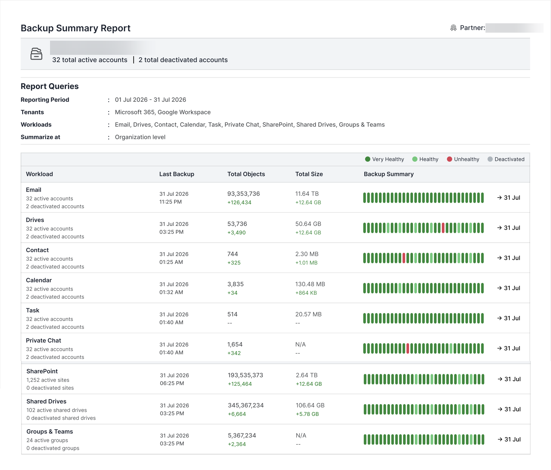The image size is (551, 470).
Task: Select the Workload column header
Action: pyautogui.click(x=39, y=174)
